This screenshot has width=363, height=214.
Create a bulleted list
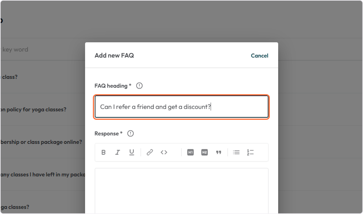point(236,152)
